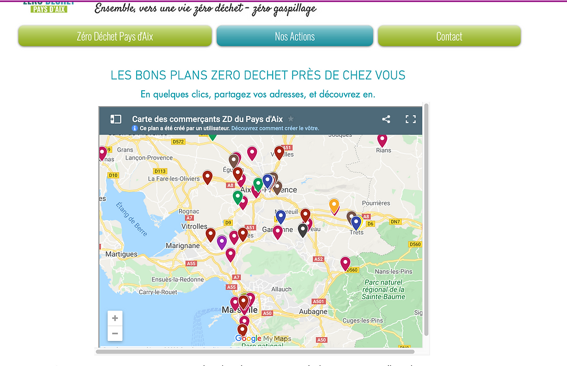Zoom in with the plus button
This screenshot has height=366, width=567.
(x=115, y=318)
